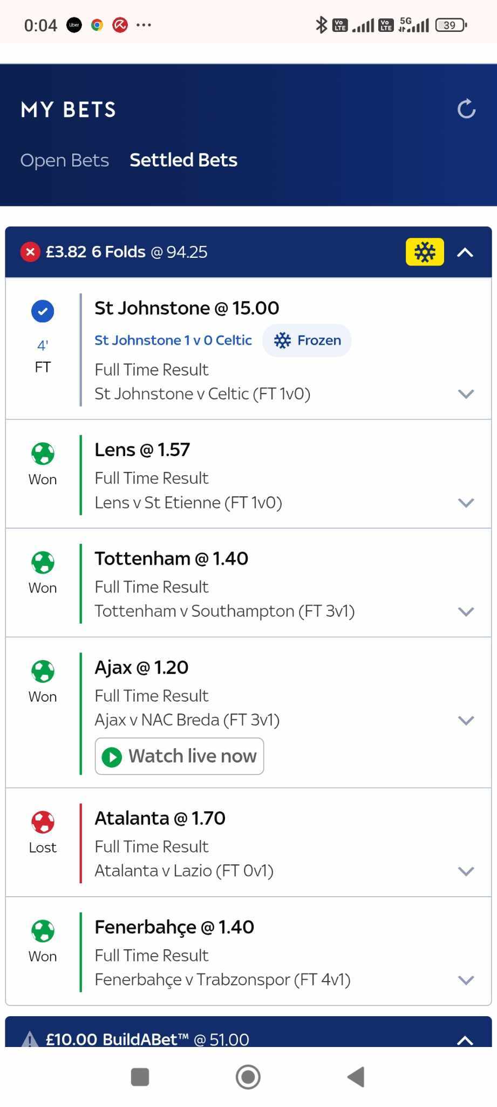The width and height of the screenshot is (497, 1107).
Task: Tap the blue checkmark icon beside St Johnstone
Action: click(x=43, y=311)
